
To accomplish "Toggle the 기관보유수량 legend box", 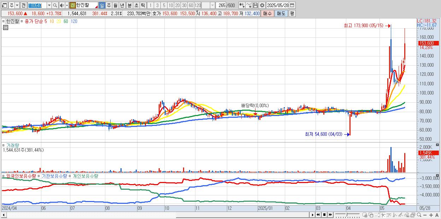I will point(39,176).
